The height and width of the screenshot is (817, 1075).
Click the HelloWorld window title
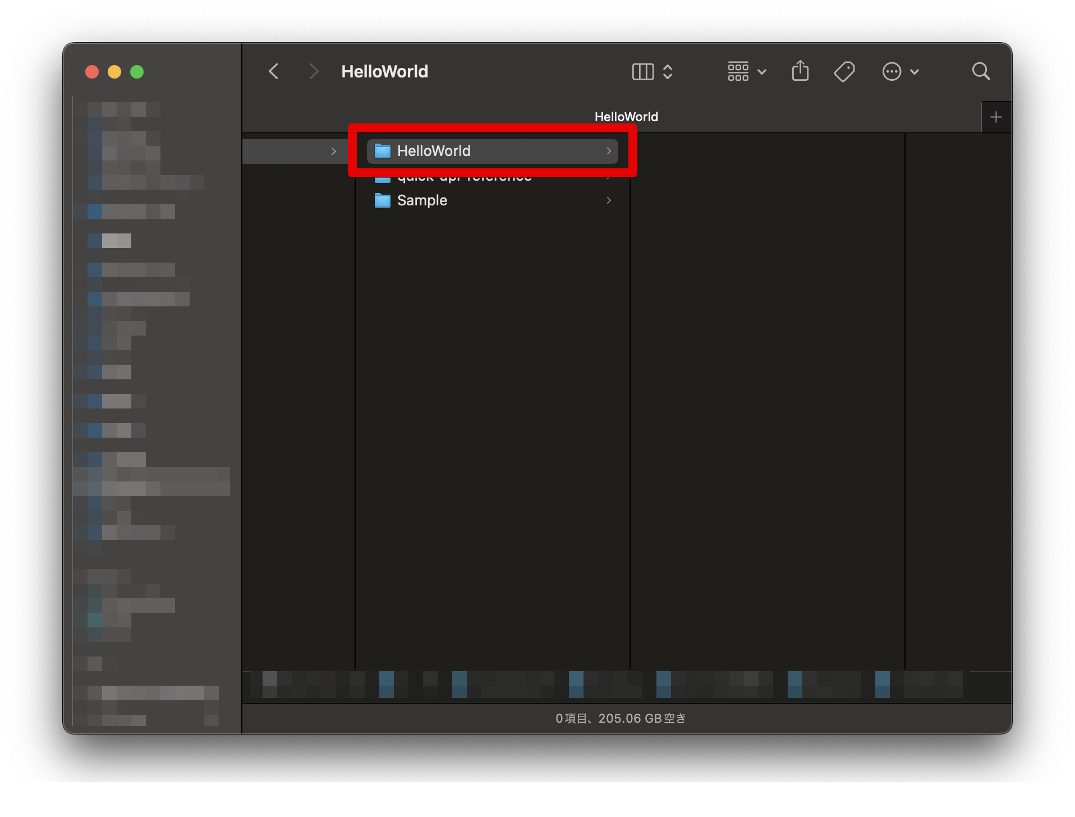point(385,71)
